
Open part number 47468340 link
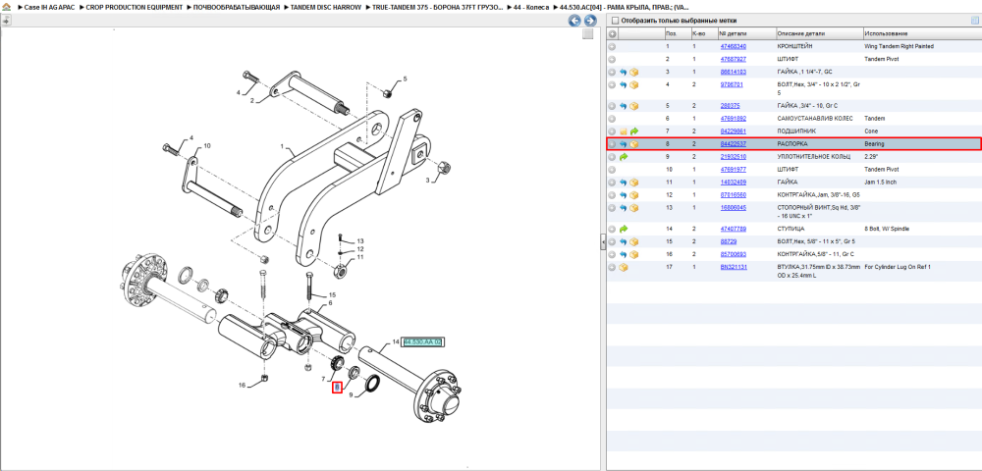click(x=733, y=46)
